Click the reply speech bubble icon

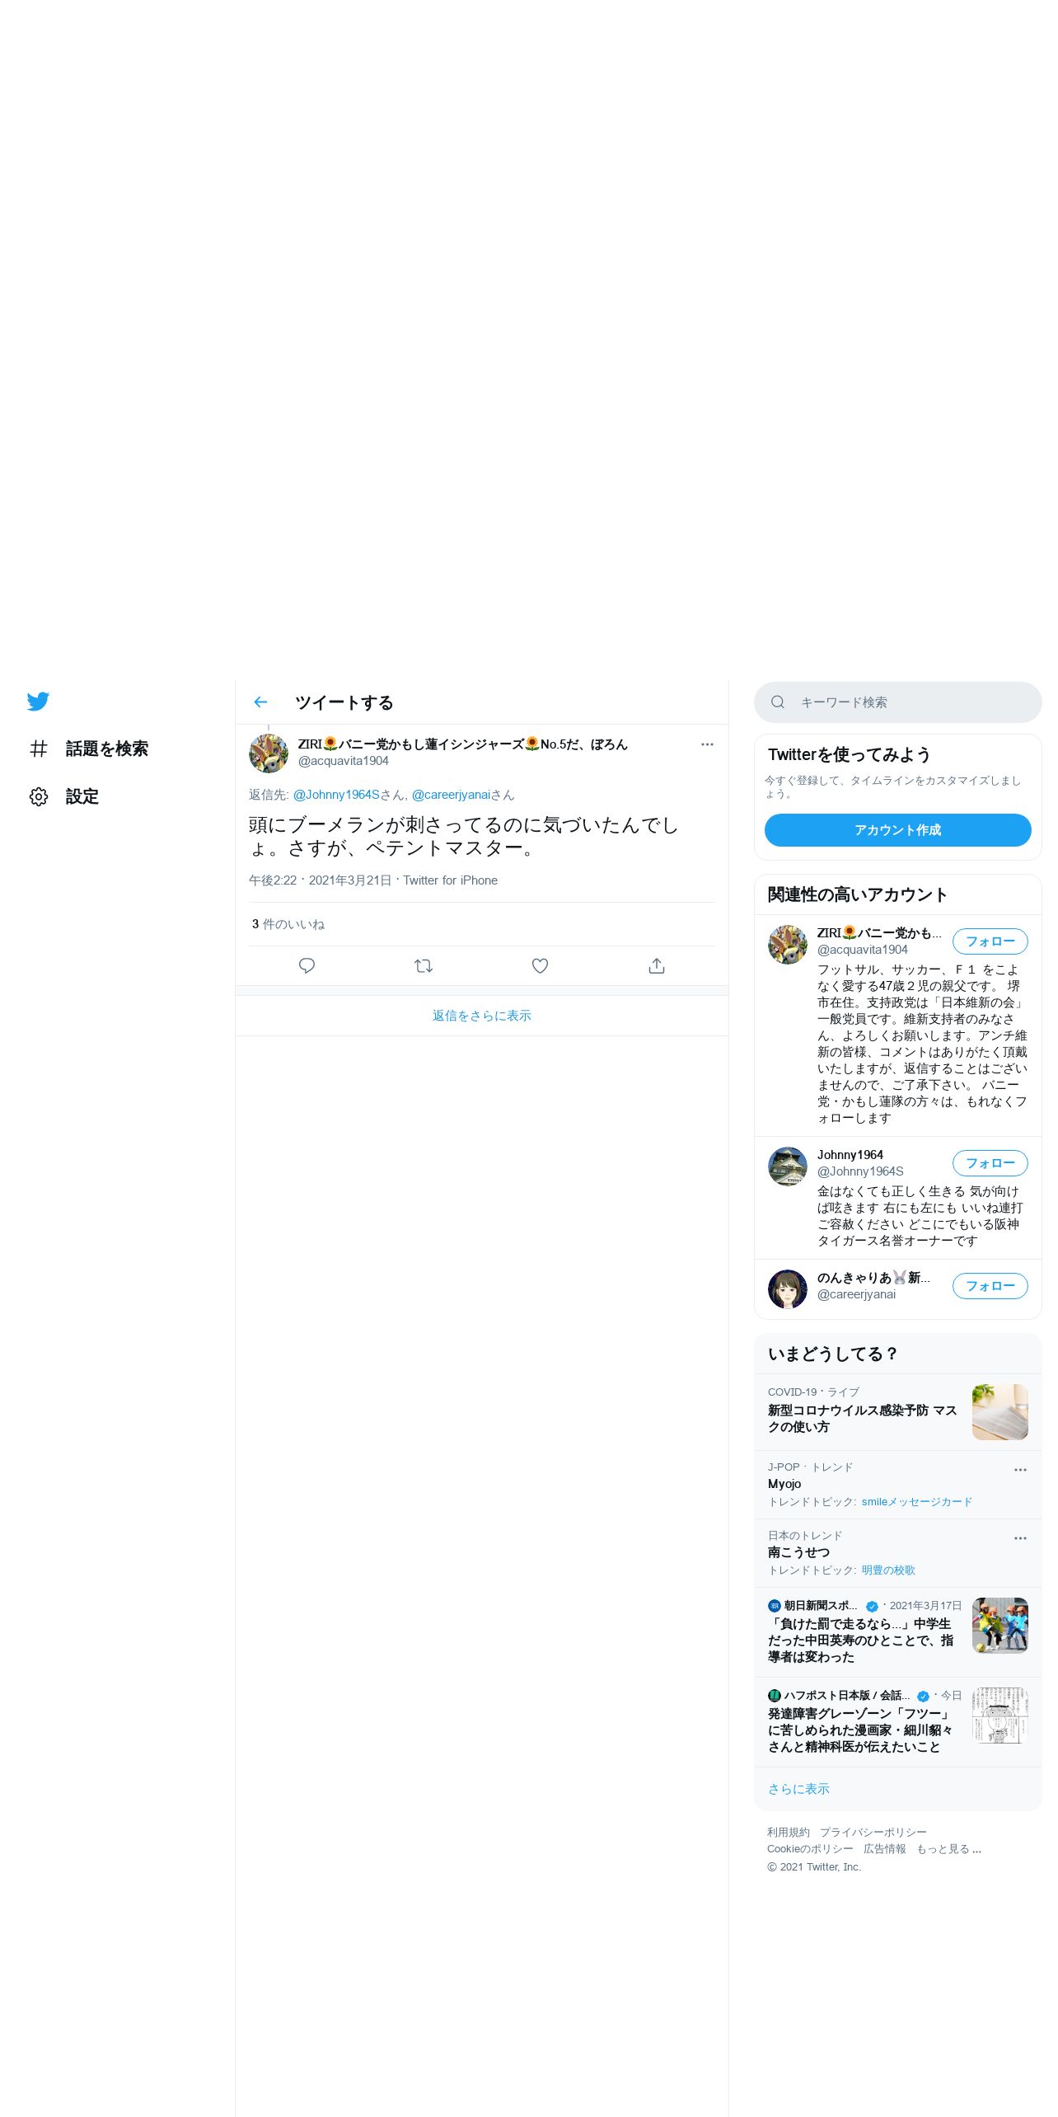(307, 965)
